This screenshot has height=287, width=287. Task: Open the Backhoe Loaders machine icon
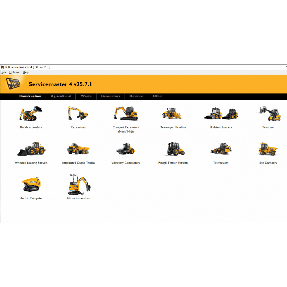coord(31,113)
